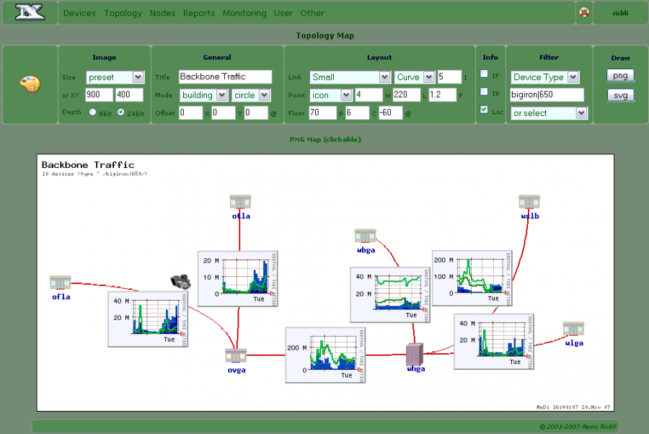This screenshot has height=434, width=649.
Task: Click the wslb device icon
Action: tap(529, 201)
